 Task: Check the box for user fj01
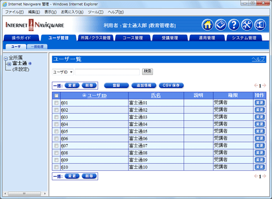click(x=57, y=103)
